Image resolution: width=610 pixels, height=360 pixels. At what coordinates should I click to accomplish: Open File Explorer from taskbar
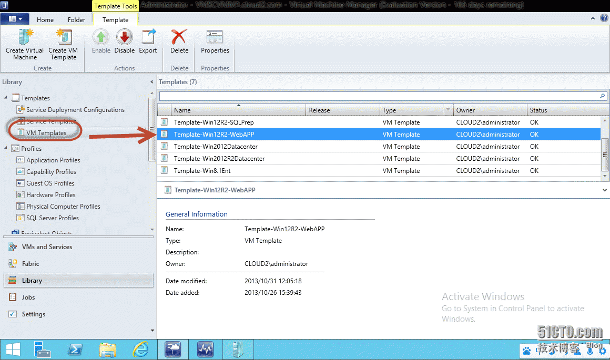click(108, 349)
